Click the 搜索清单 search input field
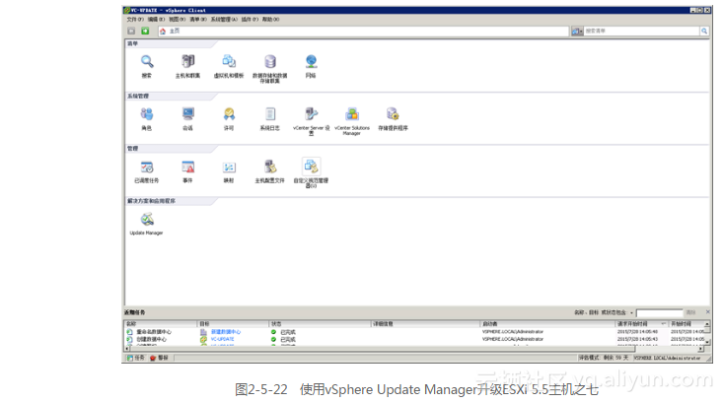Screen dimensions: 724x403 tap(642, 31)
